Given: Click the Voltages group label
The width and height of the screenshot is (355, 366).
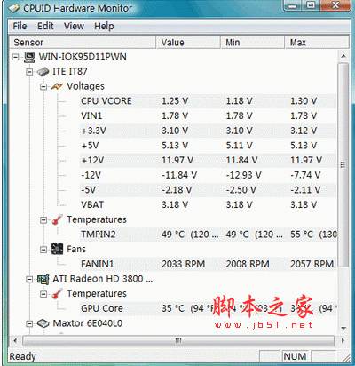Looking at the screenshot, I should [85, 86].
